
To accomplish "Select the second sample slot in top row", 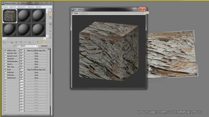I will click(24, 16).
